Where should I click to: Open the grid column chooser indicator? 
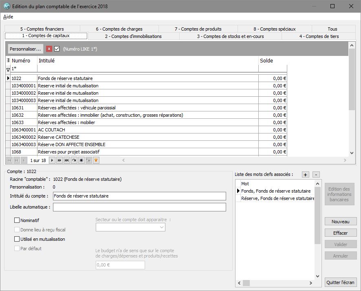tap(8, 61)
